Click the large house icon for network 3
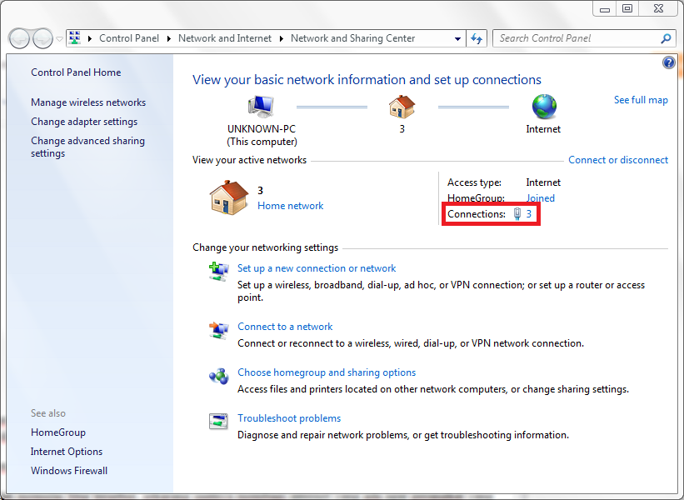This screenshot has width=684, height=500. click(228, 197)
